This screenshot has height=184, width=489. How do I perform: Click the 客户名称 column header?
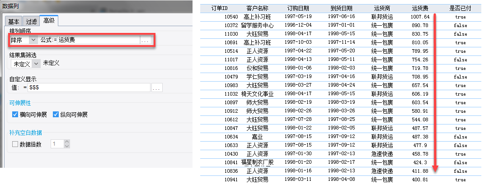click(257, 9)
